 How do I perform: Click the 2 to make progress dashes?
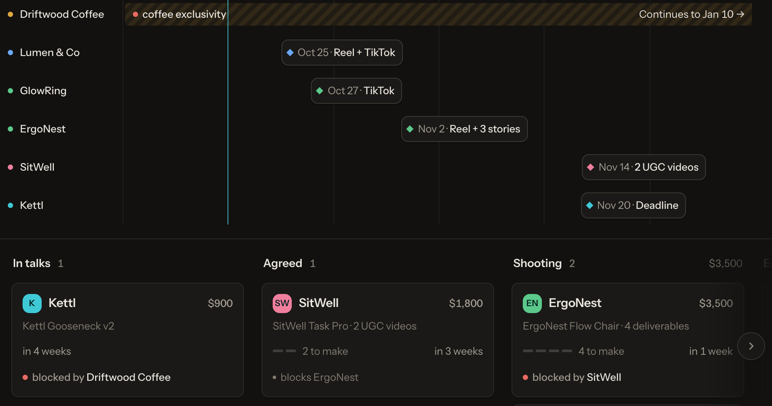[284, 351]
